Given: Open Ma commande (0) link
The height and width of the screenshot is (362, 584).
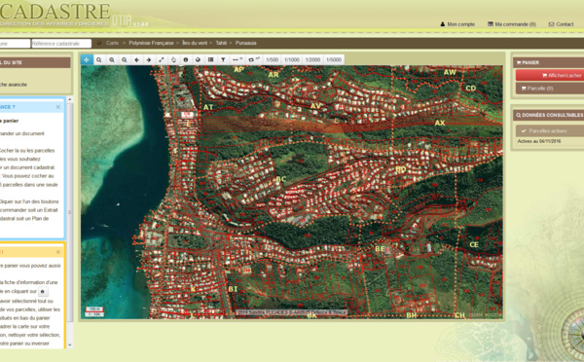Looking at the screenshot, I should 512,24.
